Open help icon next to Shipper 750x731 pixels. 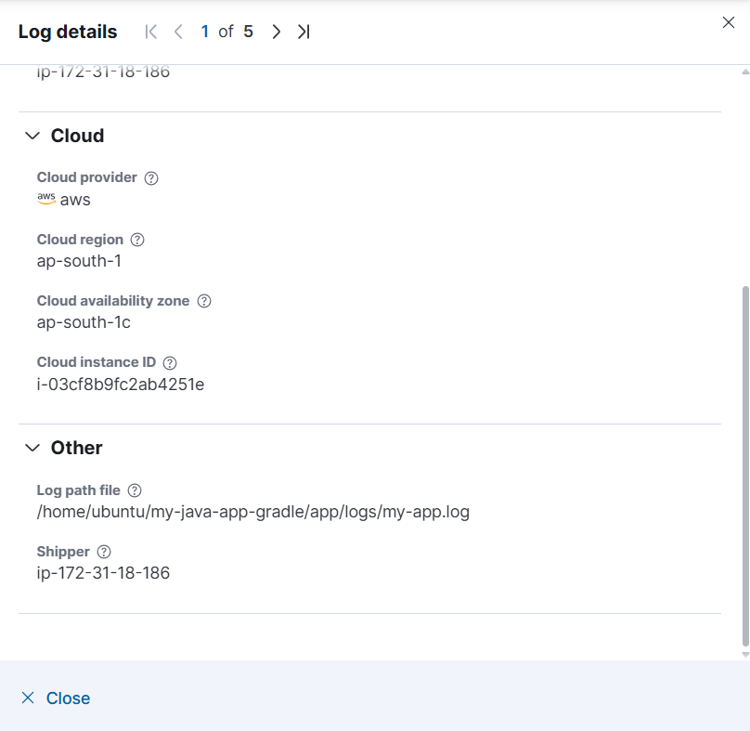click(x=104, y=552)
